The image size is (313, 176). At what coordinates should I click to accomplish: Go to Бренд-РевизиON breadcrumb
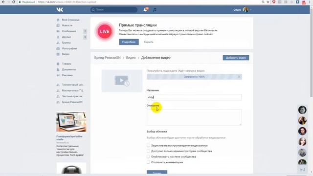pyautogui.click(x=108, y=58)
